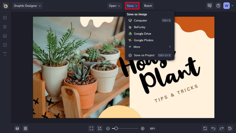Click the zoom out minus icon
The height and width of the screenshot is (133, 236).
coord(108,129)
